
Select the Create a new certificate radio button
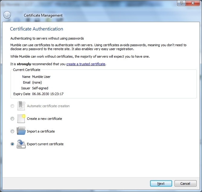coord(12,119)
